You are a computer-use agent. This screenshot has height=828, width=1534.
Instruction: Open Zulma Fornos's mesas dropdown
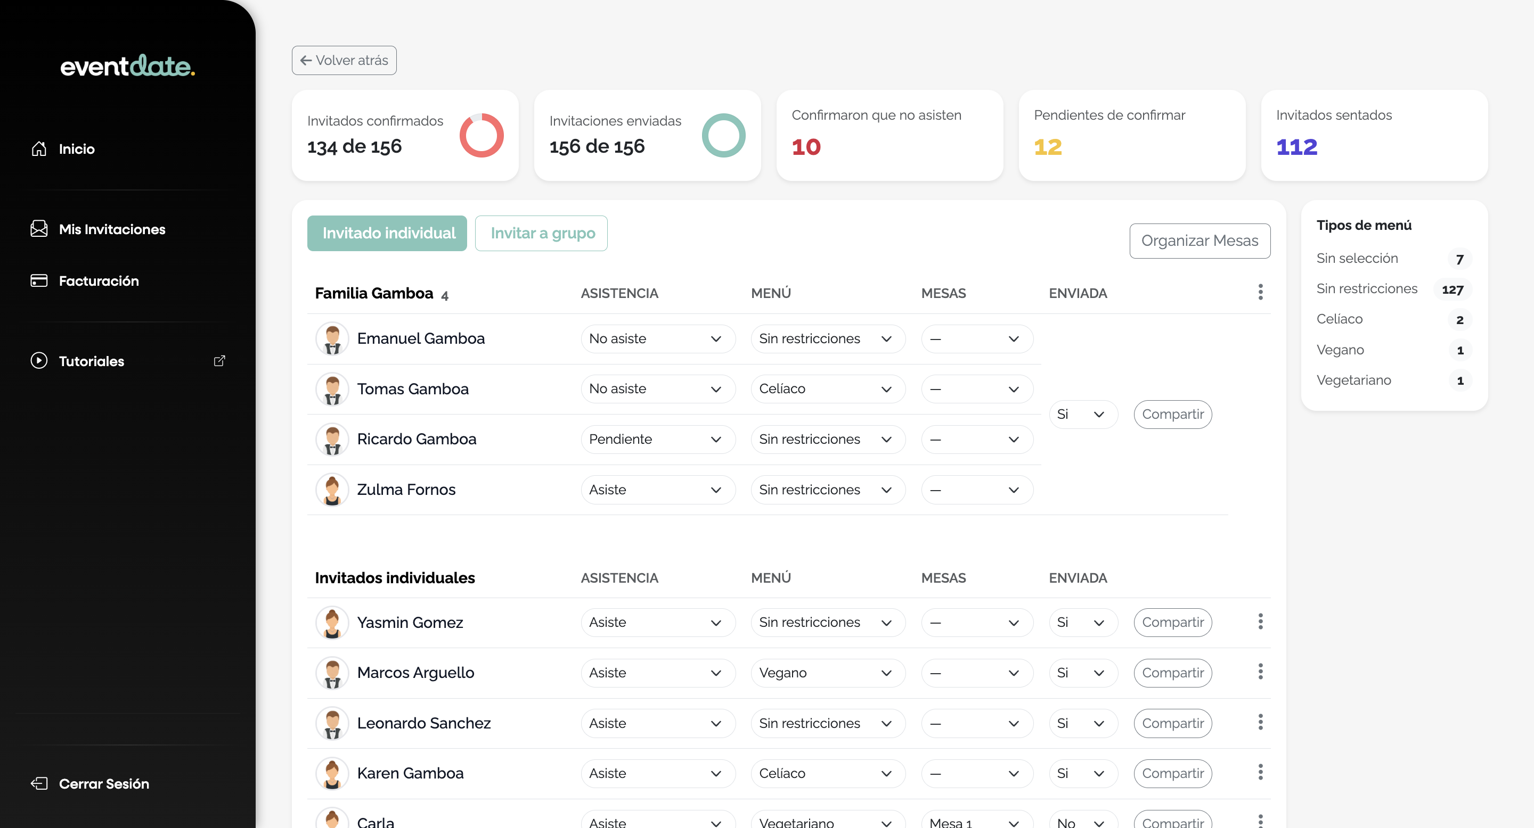(x=976, y=490)
